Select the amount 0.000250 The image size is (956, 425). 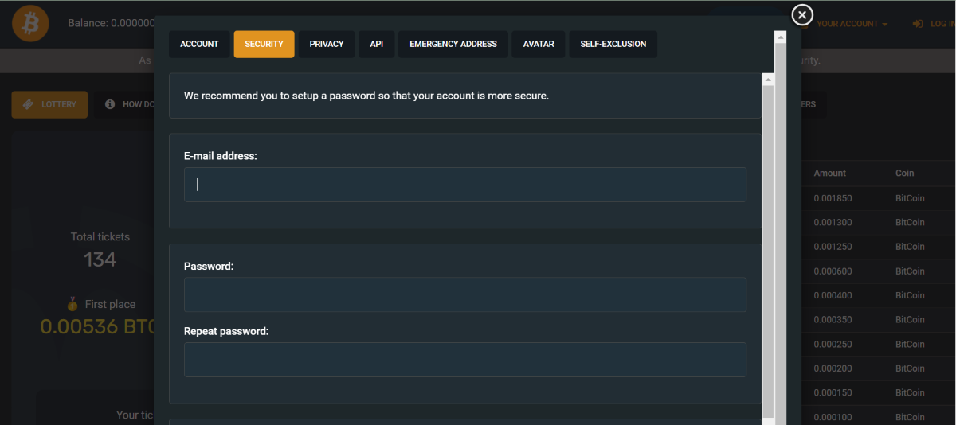pos(831,345)
